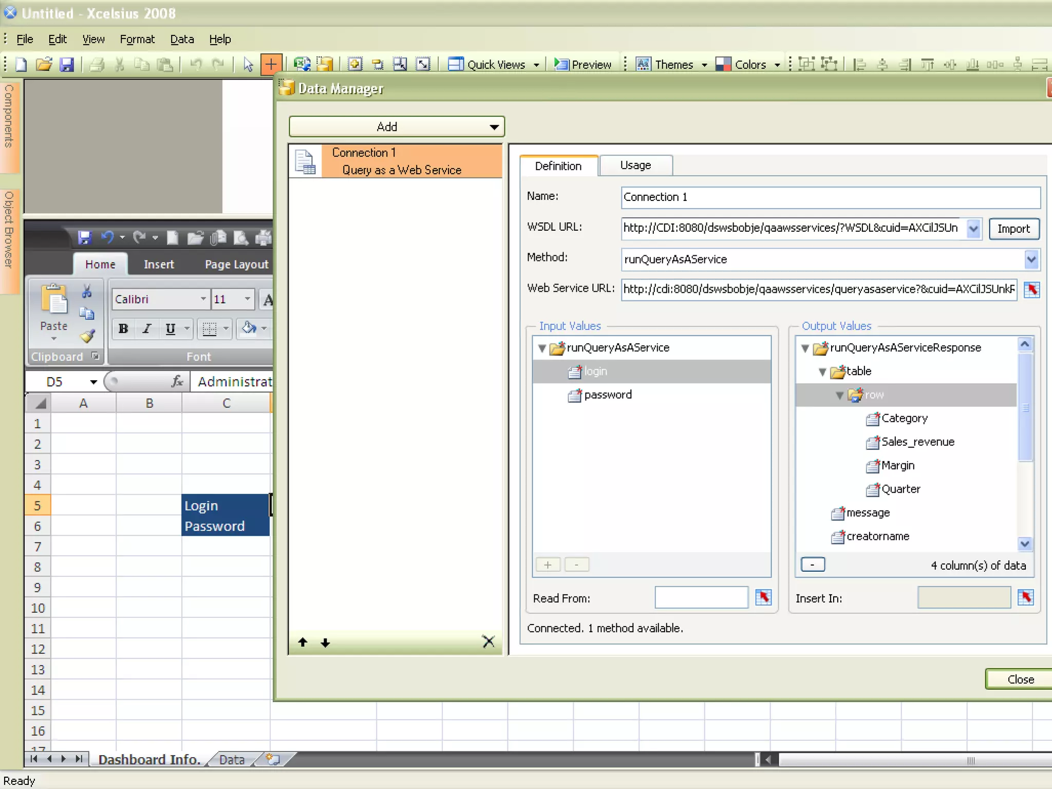Click the minus button under Output Values
This screenshot has width=1052, height=789.
(x=813, y=565)
